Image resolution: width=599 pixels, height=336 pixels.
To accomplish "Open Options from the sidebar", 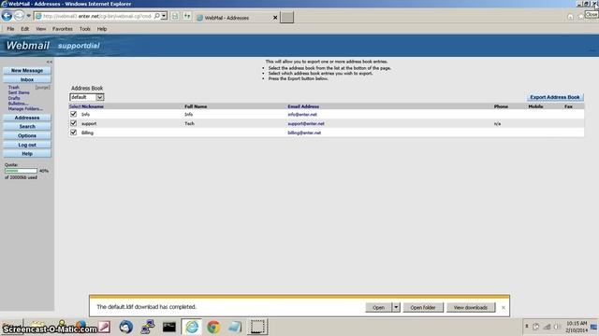I will (27, 135).
